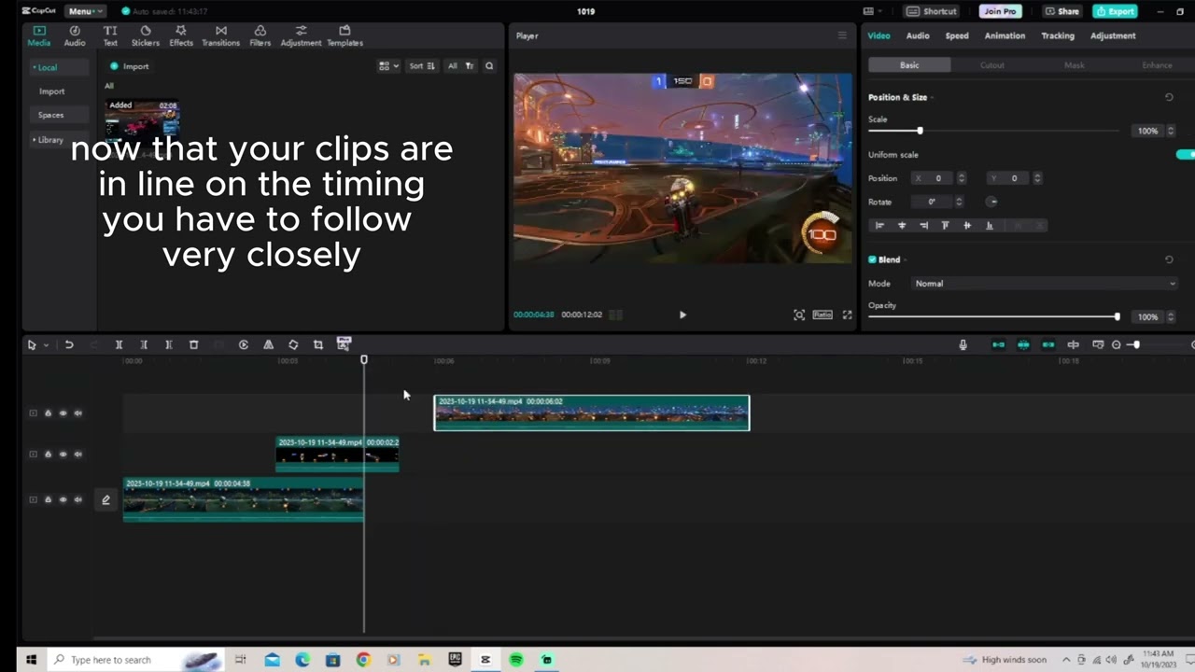Open the Player panel menu icon
This screenshot has height=672, width=1195.
click(842, 35)
